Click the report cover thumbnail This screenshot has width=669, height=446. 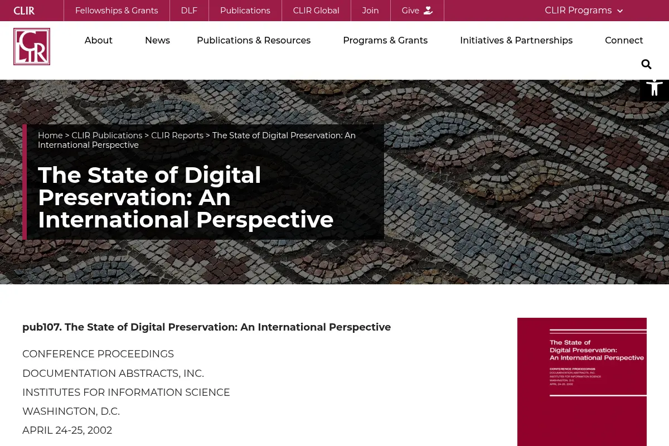click(x=582, y=382)
